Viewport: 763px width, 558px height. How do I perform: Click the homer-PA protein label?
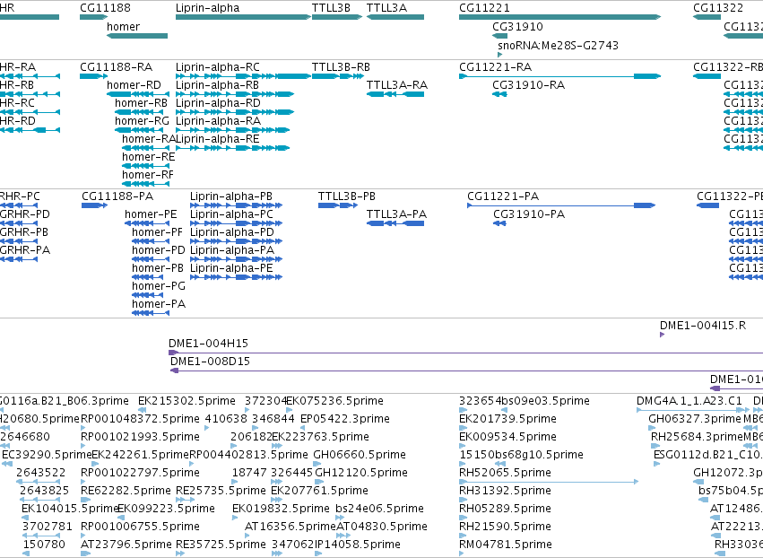[159, 304]
